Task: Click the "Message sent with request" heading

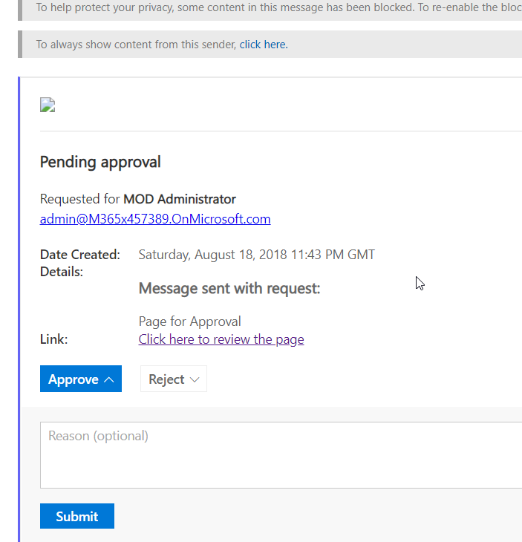Action: point(229,288)
